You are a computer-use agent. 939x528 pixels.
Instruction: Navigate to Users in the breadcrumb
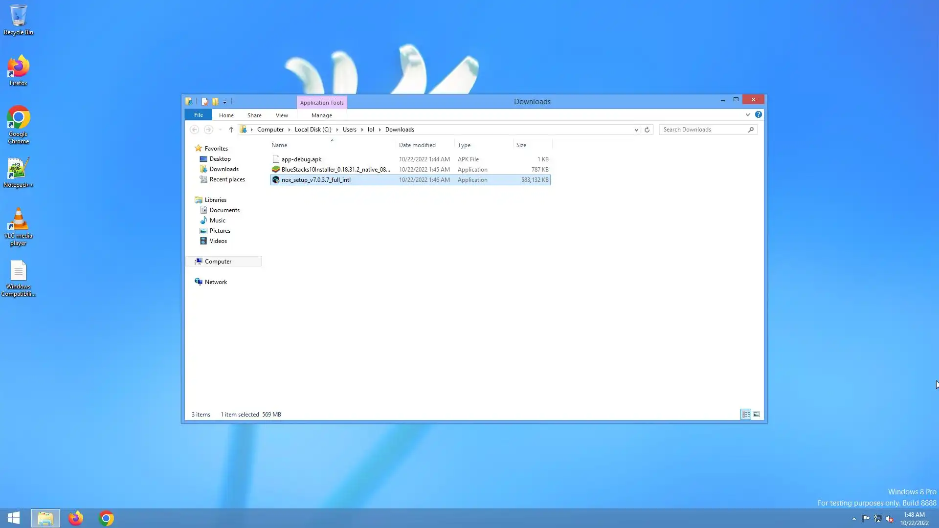point(349,130)
